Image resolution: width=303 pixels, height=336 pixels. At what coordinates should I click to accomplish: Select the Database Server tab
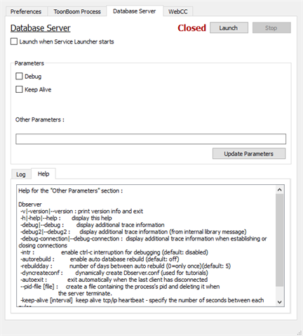135,11
